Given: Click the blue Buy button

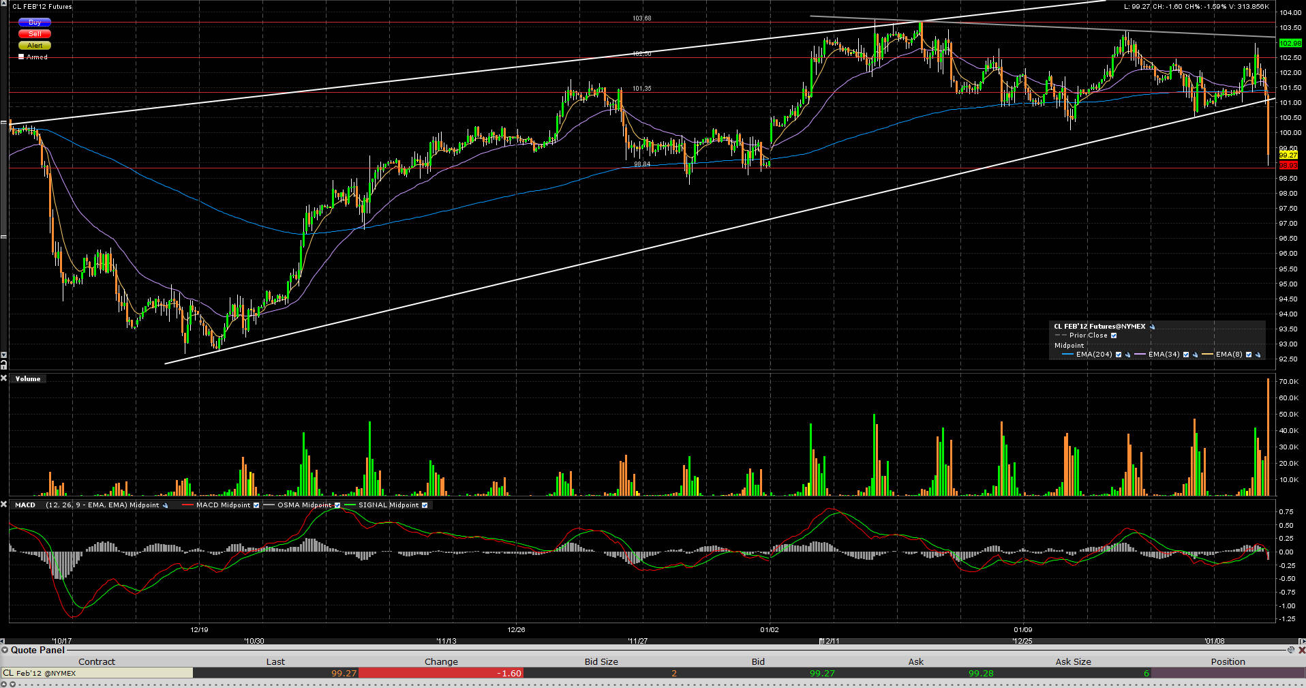Looking at the screenshot, I should coord(35,23).
